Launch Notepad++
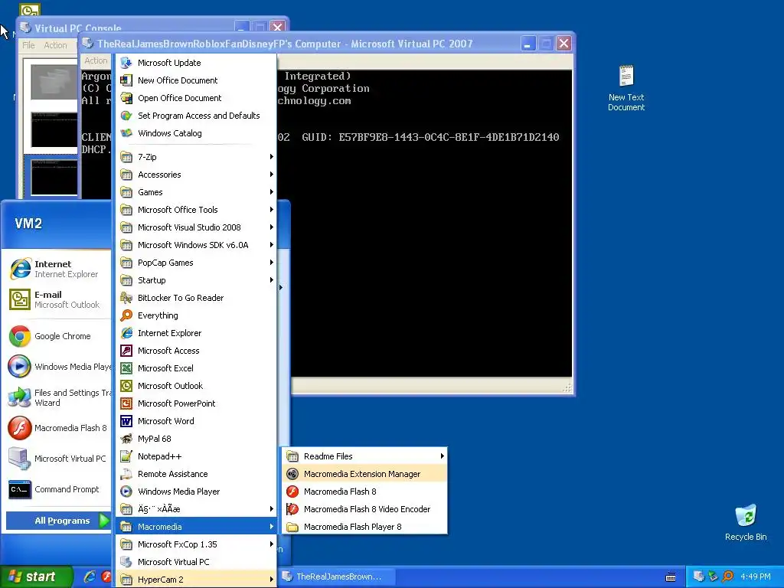784x588 pixels. point(196,456)
